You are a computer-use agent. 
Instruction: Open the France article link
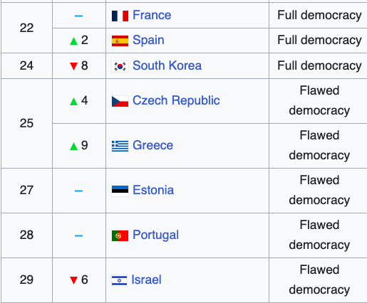[152, 15]
